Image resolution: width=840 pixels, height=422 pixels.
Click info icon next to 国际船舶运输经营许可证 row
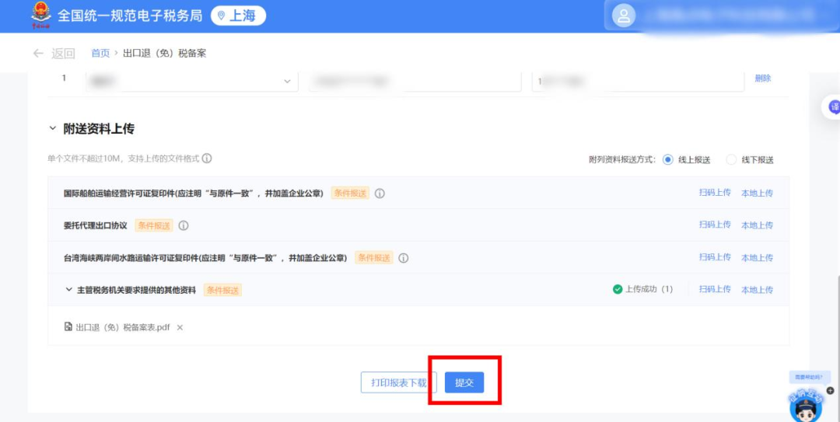pyautogui.click(x=380, y=194)
